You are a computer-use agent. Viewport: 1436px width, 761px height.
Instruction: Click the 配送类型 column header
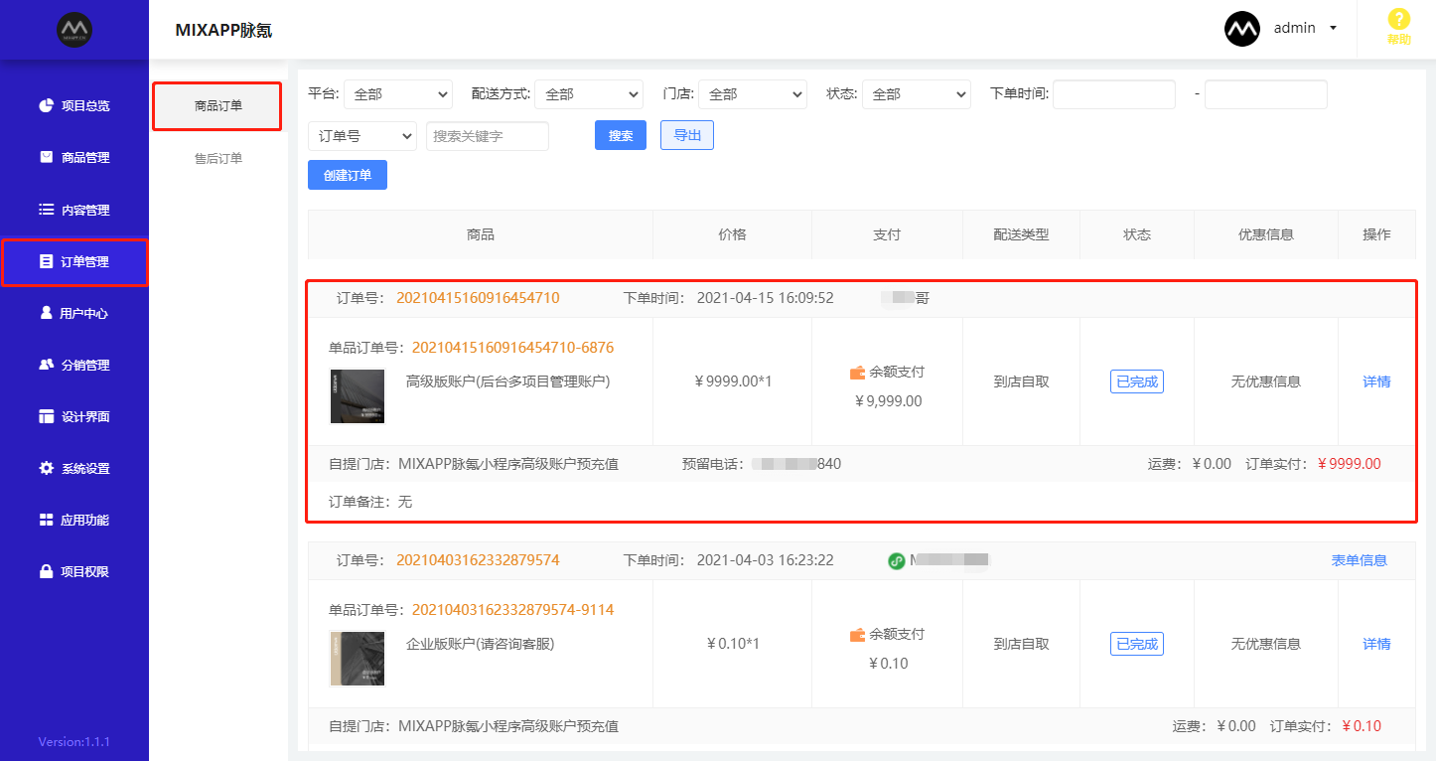[x=1021, y=234]
